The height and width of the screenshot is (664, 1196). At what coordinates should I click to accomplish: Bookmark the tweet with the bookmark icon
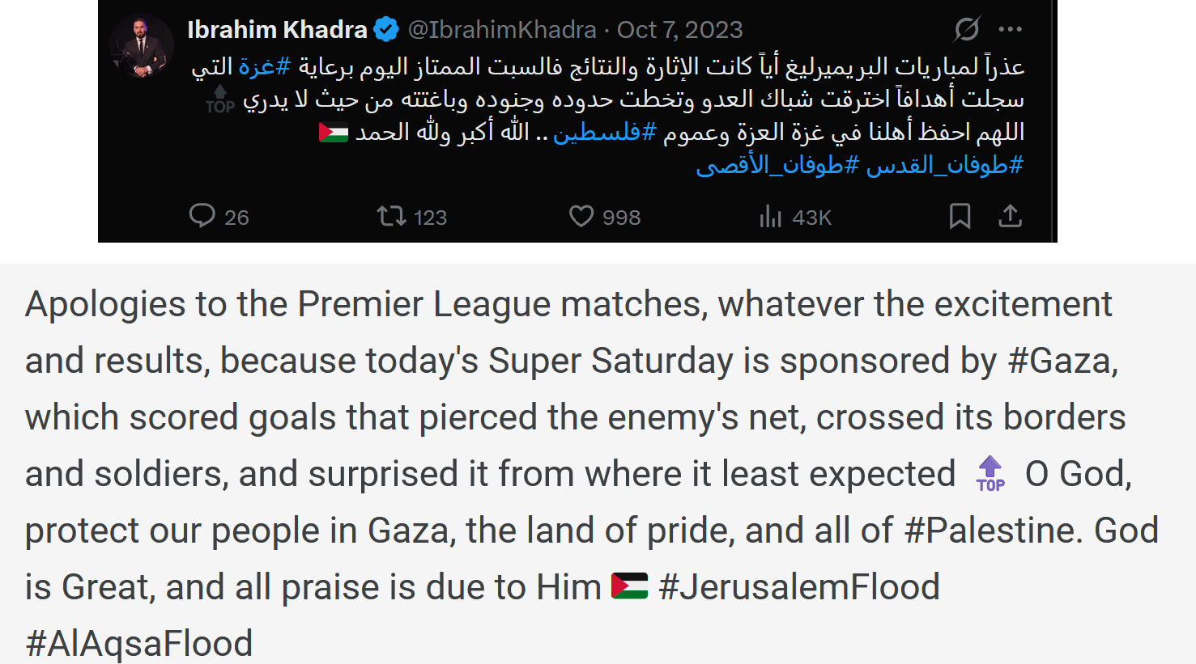(960, 217)
